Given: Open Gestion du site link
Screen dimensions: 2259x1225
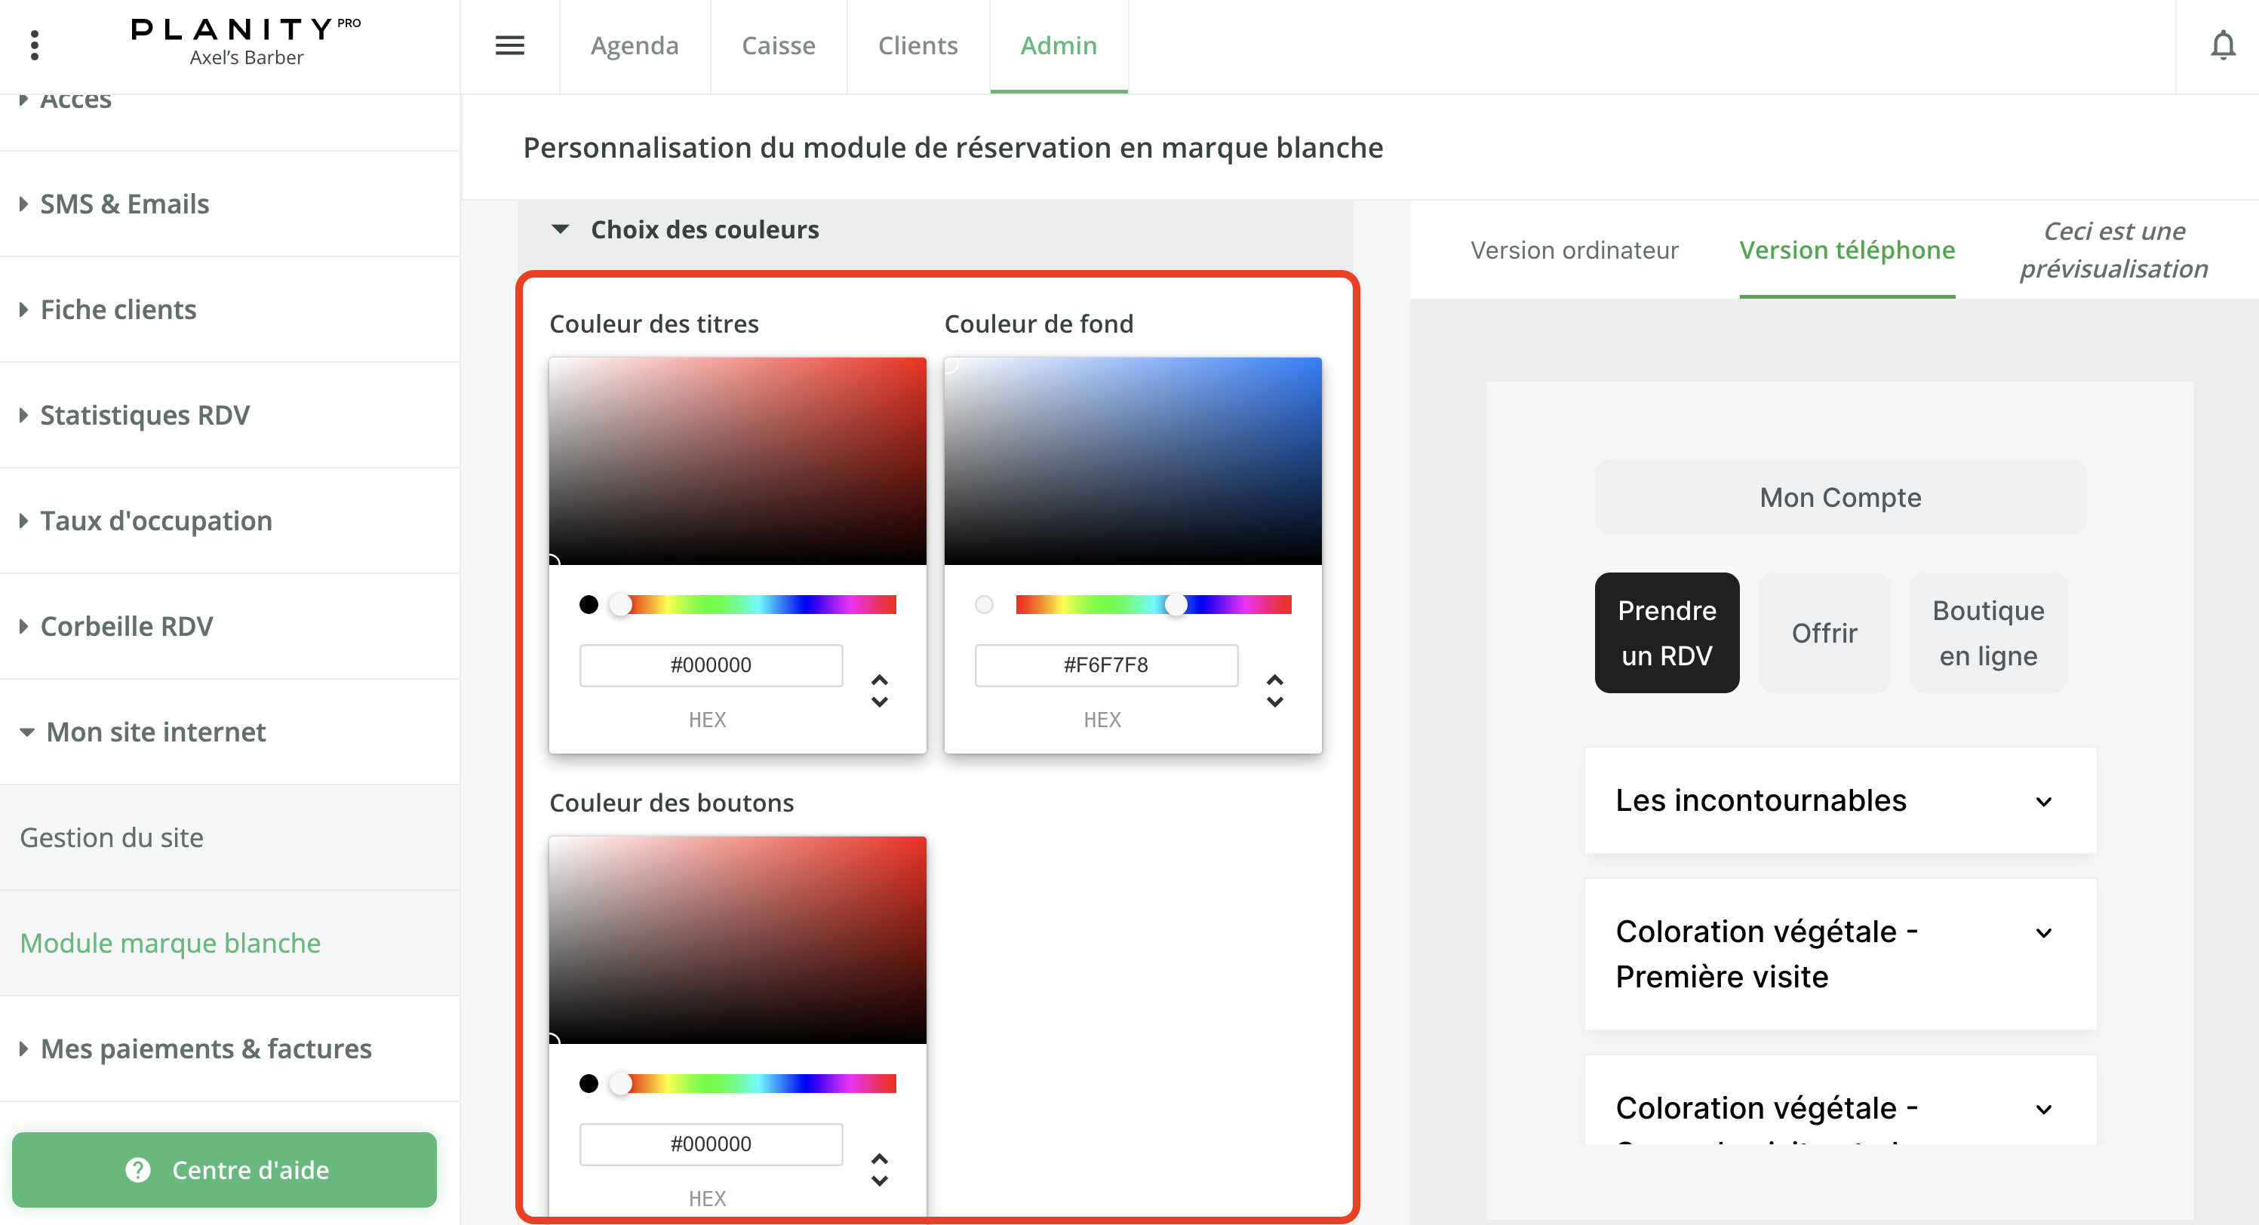Looking at the screenshot, I should (112, 837).
